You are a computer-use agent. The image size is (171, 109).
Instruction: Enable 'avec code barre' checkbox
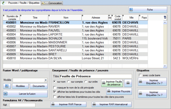click(140, 75)
